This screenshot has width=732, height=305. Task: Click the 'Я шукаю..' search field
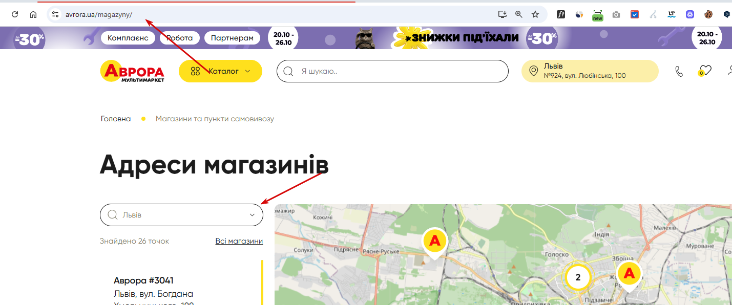coord(392,71)
